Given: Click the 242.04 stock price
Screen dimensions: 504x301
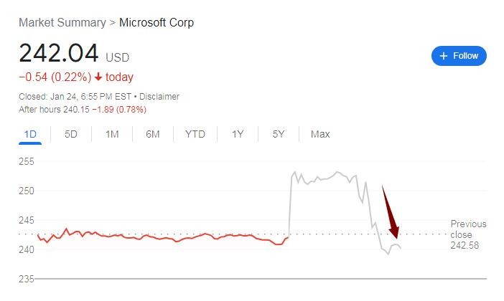Looking at the screenshot, I should coord(59,54).
